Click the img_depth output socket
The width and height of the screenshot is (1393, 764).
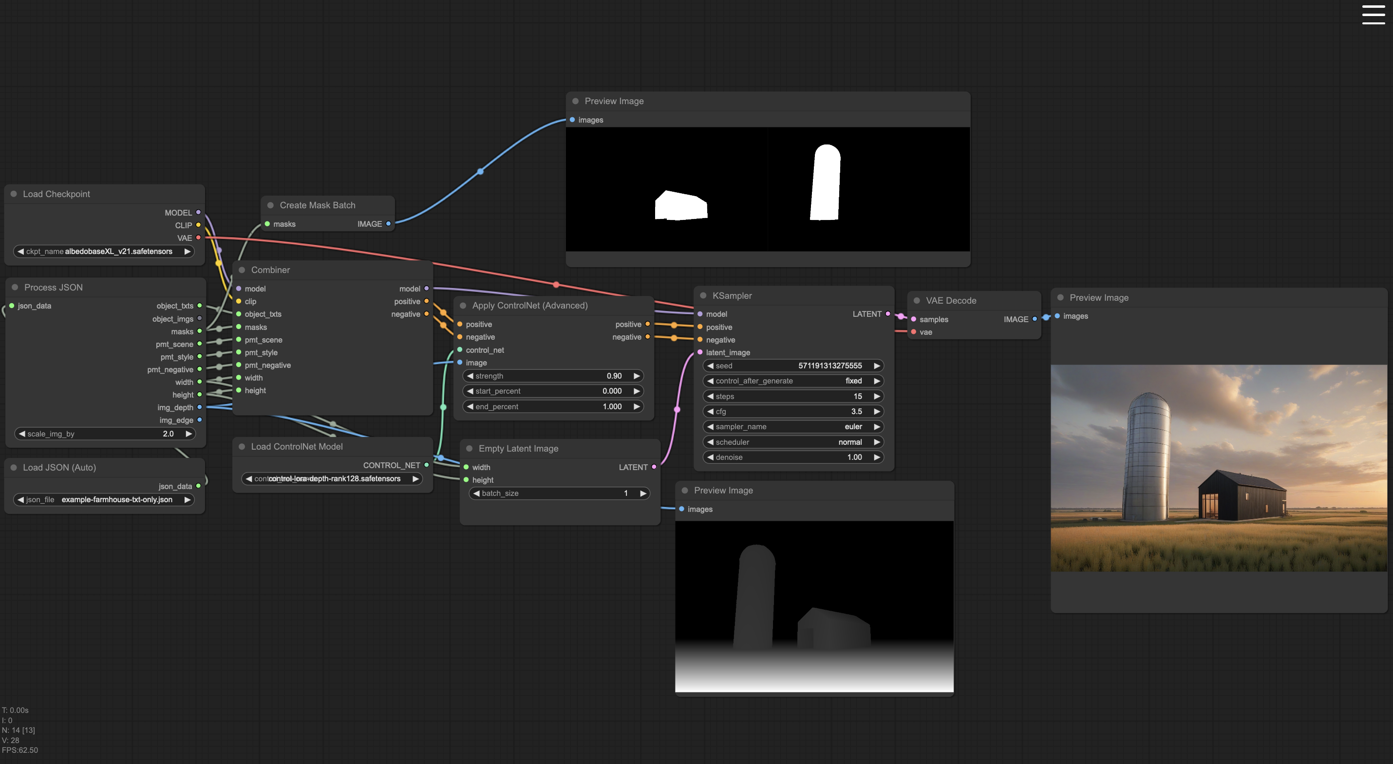click(200, 407)
